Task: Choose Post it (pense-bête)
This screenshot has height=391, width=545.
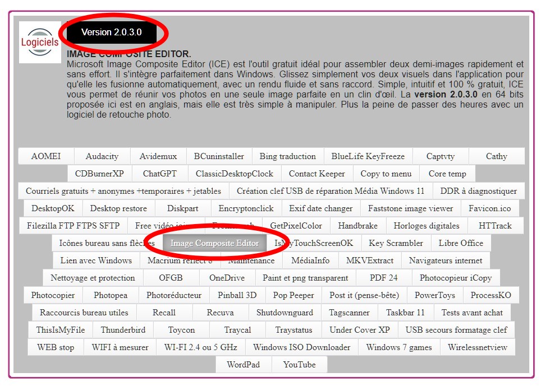Action: (364, 295)
